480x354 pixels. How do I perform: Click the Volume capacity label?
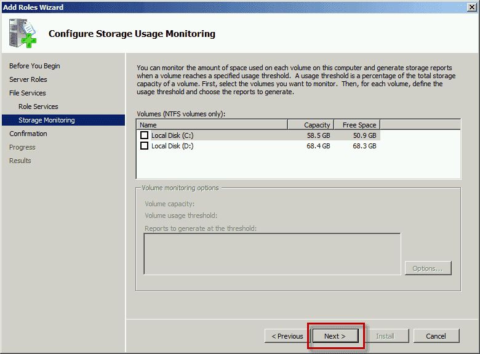tap(170, 204)
